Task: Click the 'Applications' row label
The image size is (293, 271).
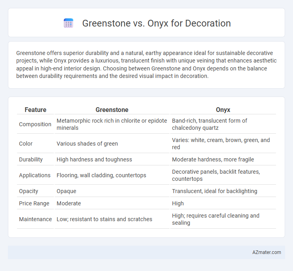Action: point(36,175)
